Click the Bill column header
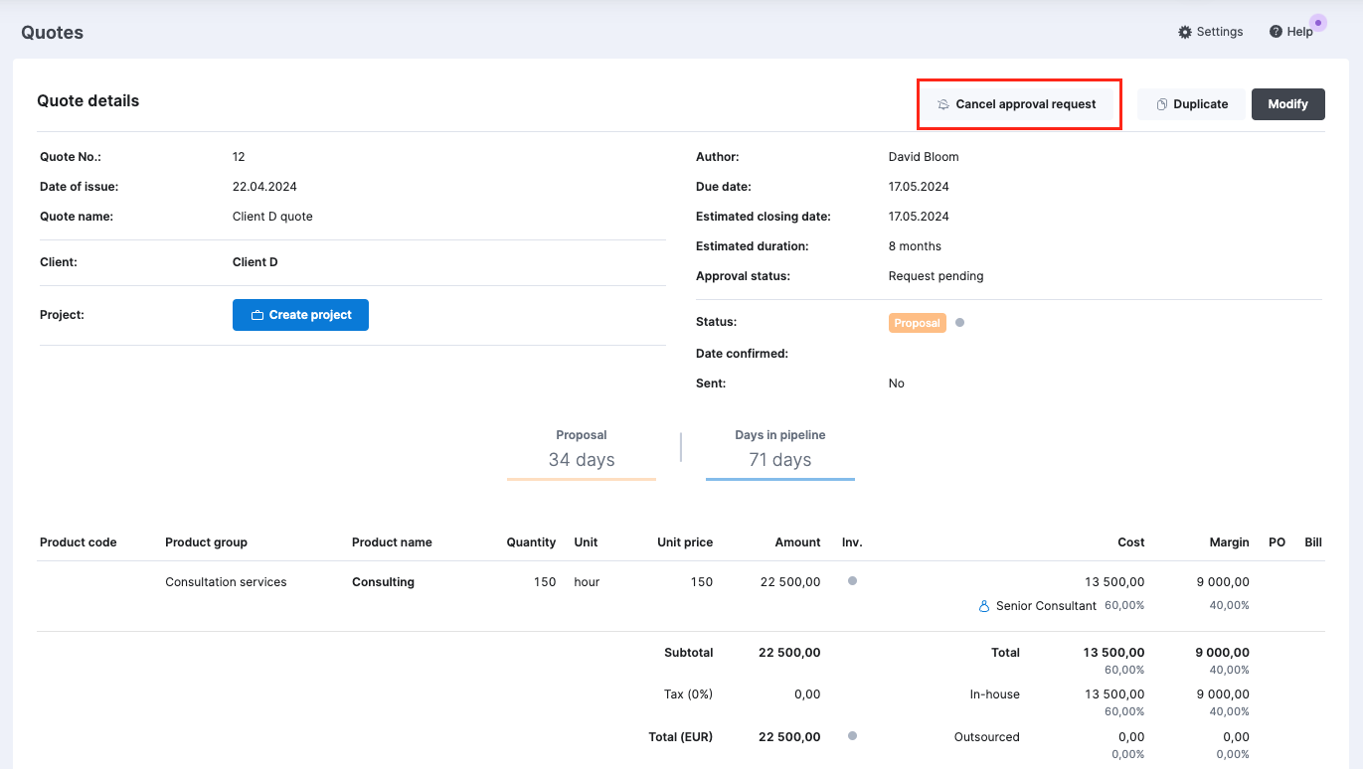Viewport: 1363px width, 769px height. tap(1313, 542)
